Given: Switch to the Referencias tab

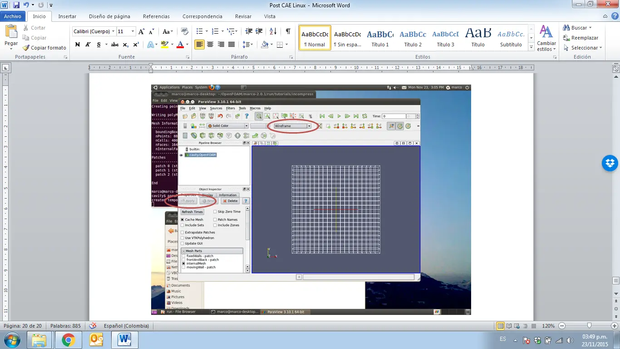Looking at the screenshot, I should (x=156, y=16).
